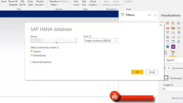183x103 pixels.
Task: Switch to the Format paint roller tab
Action: point(173,53)
